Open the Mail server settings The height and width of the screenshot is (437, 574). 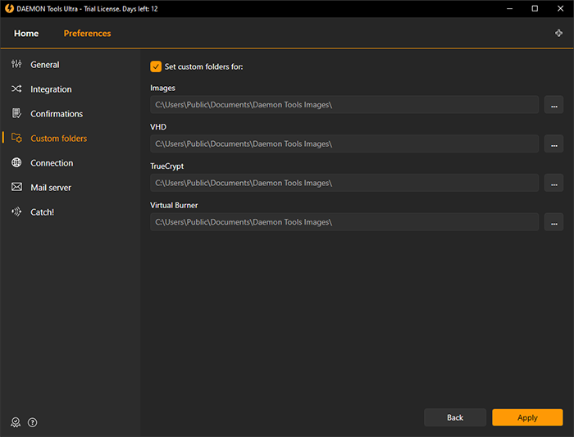tap(51, 187)
